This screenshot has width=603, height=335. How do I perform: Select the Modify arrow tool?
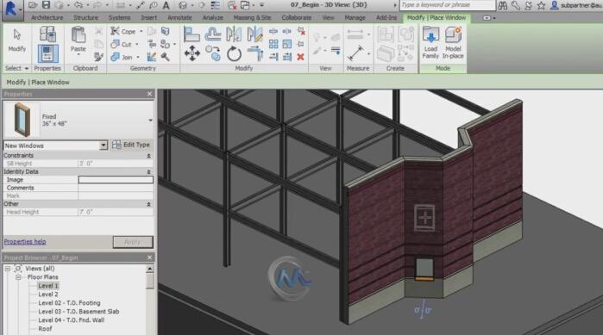pyautogui.click(x=17, y=40)
